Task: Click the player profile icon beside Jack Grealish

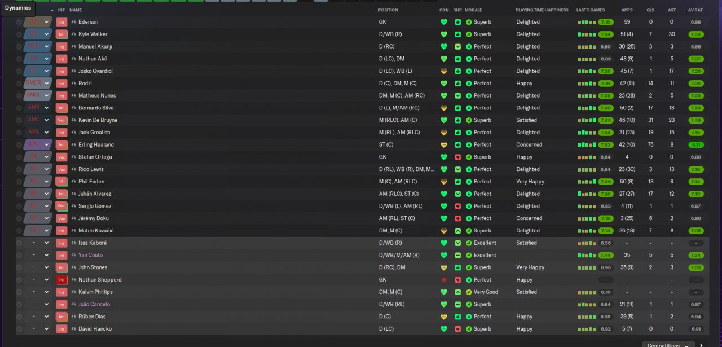Action: (73, 133)
